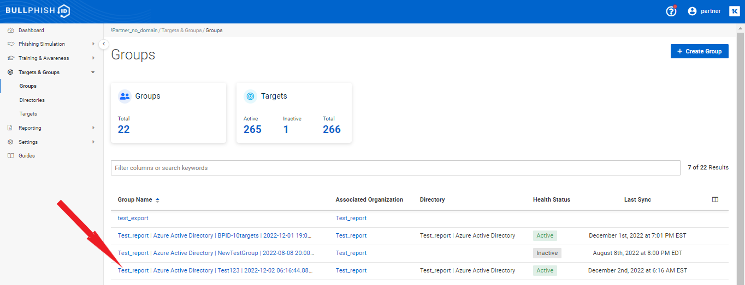Click the Targets & Groups breadcrumb

tap(181, 31)
